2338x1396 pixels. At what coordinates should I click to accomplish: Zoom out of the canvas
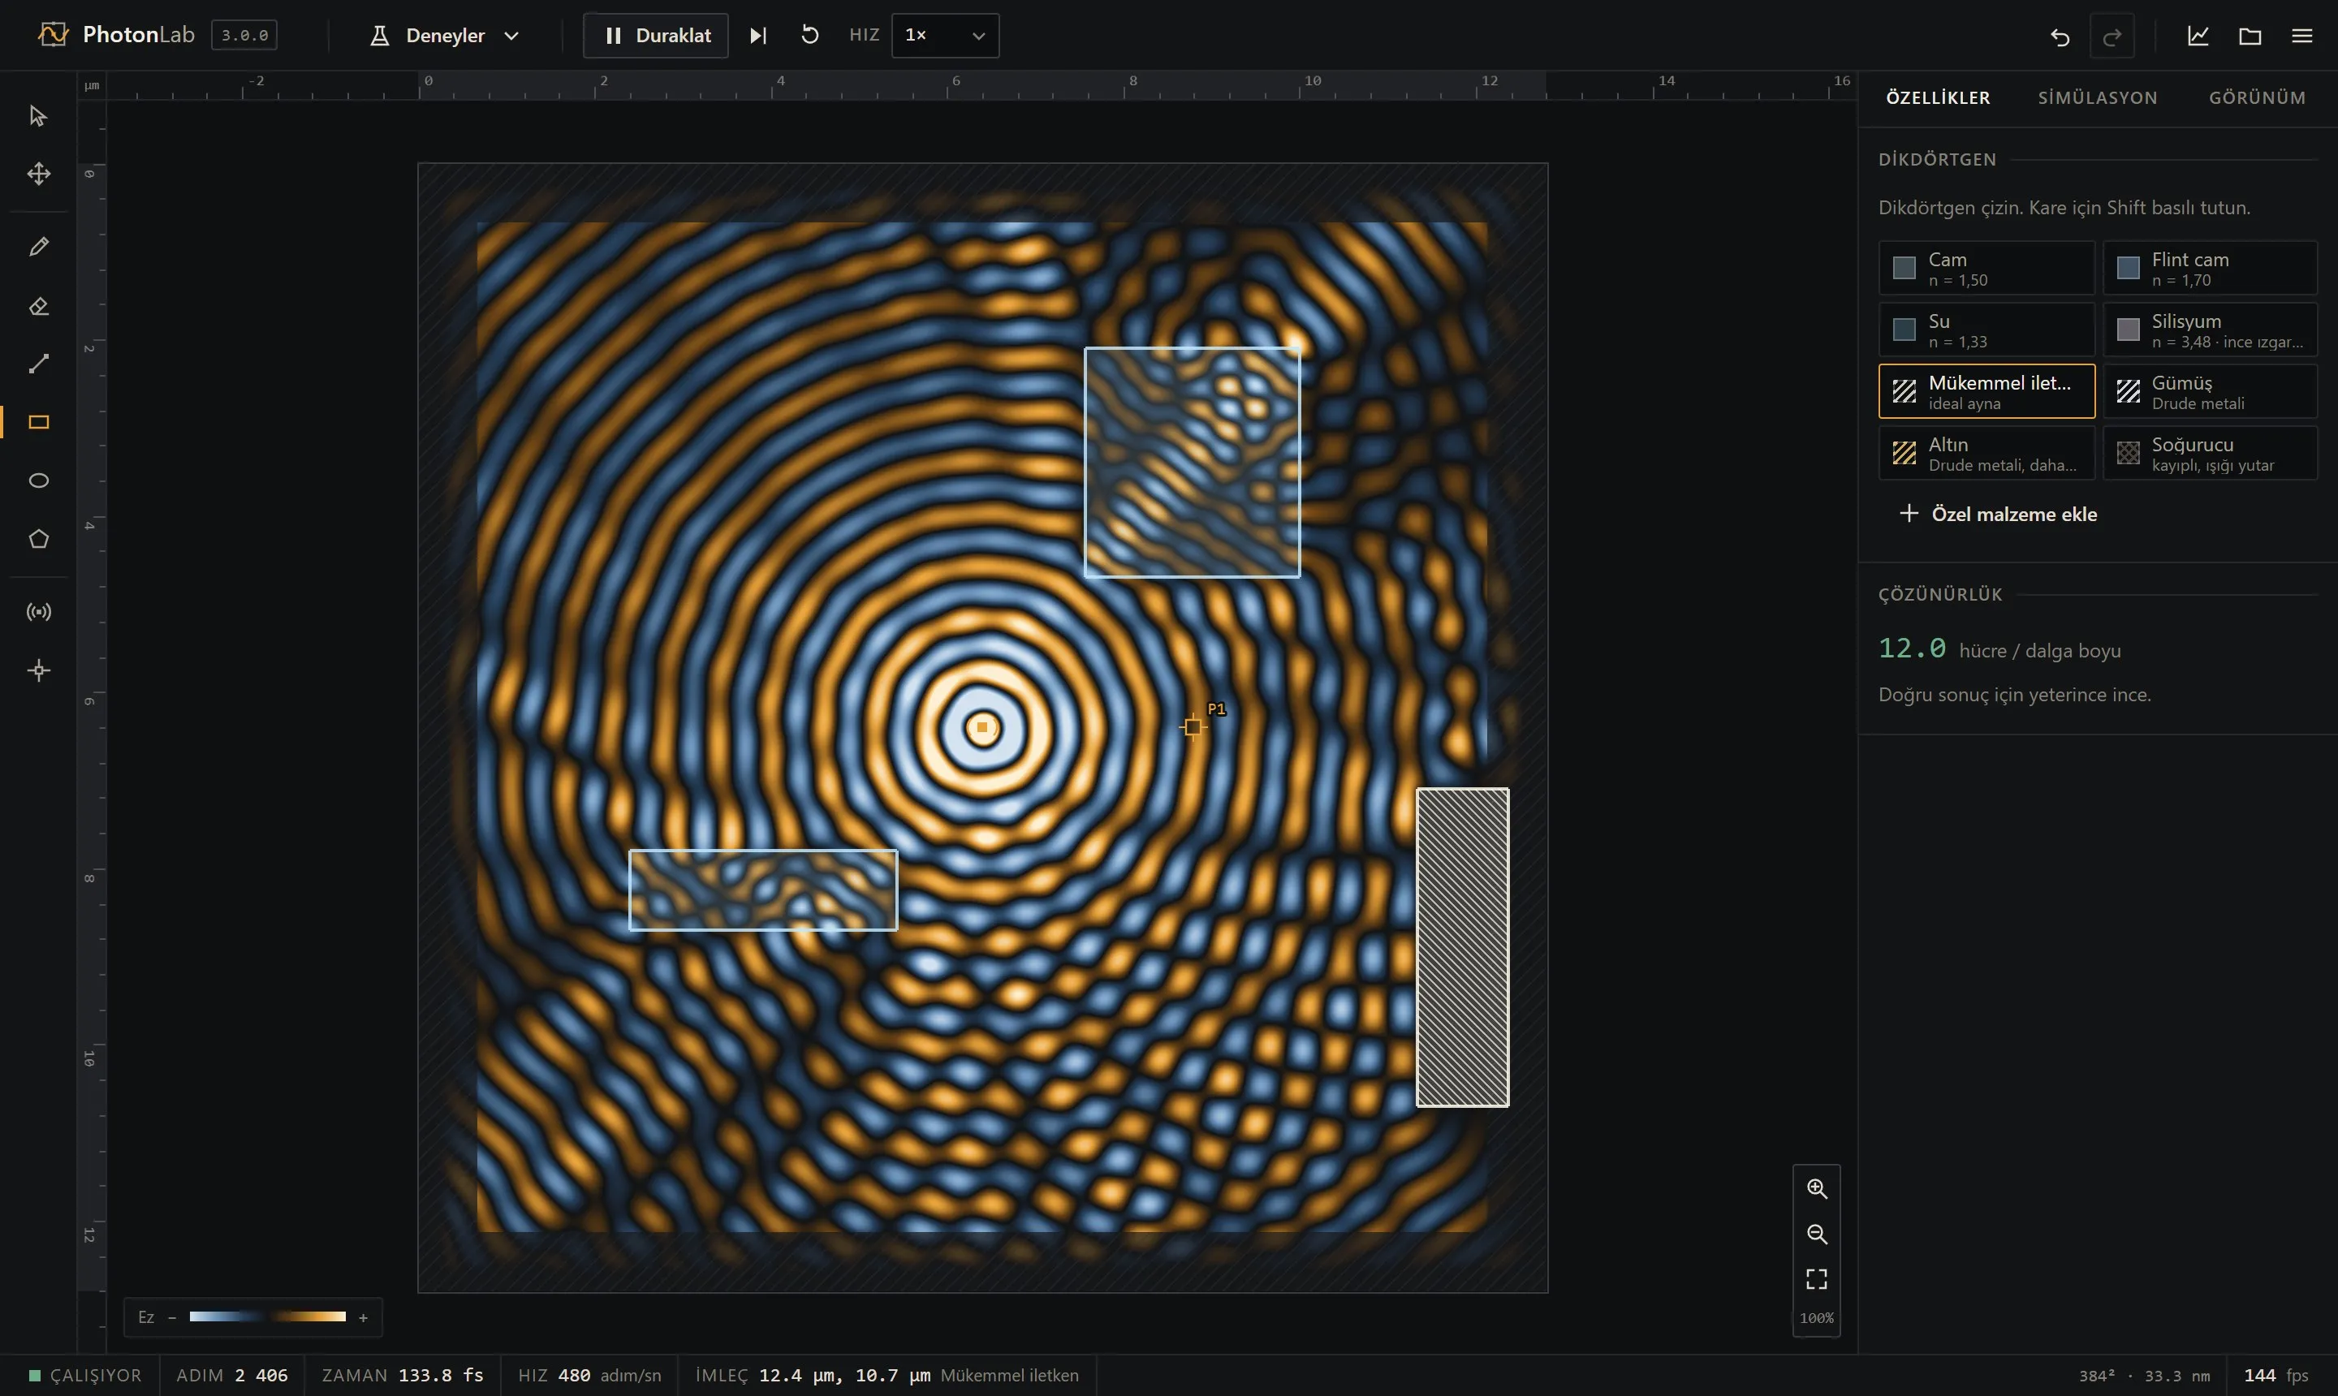click(x=1817, y=1234)
